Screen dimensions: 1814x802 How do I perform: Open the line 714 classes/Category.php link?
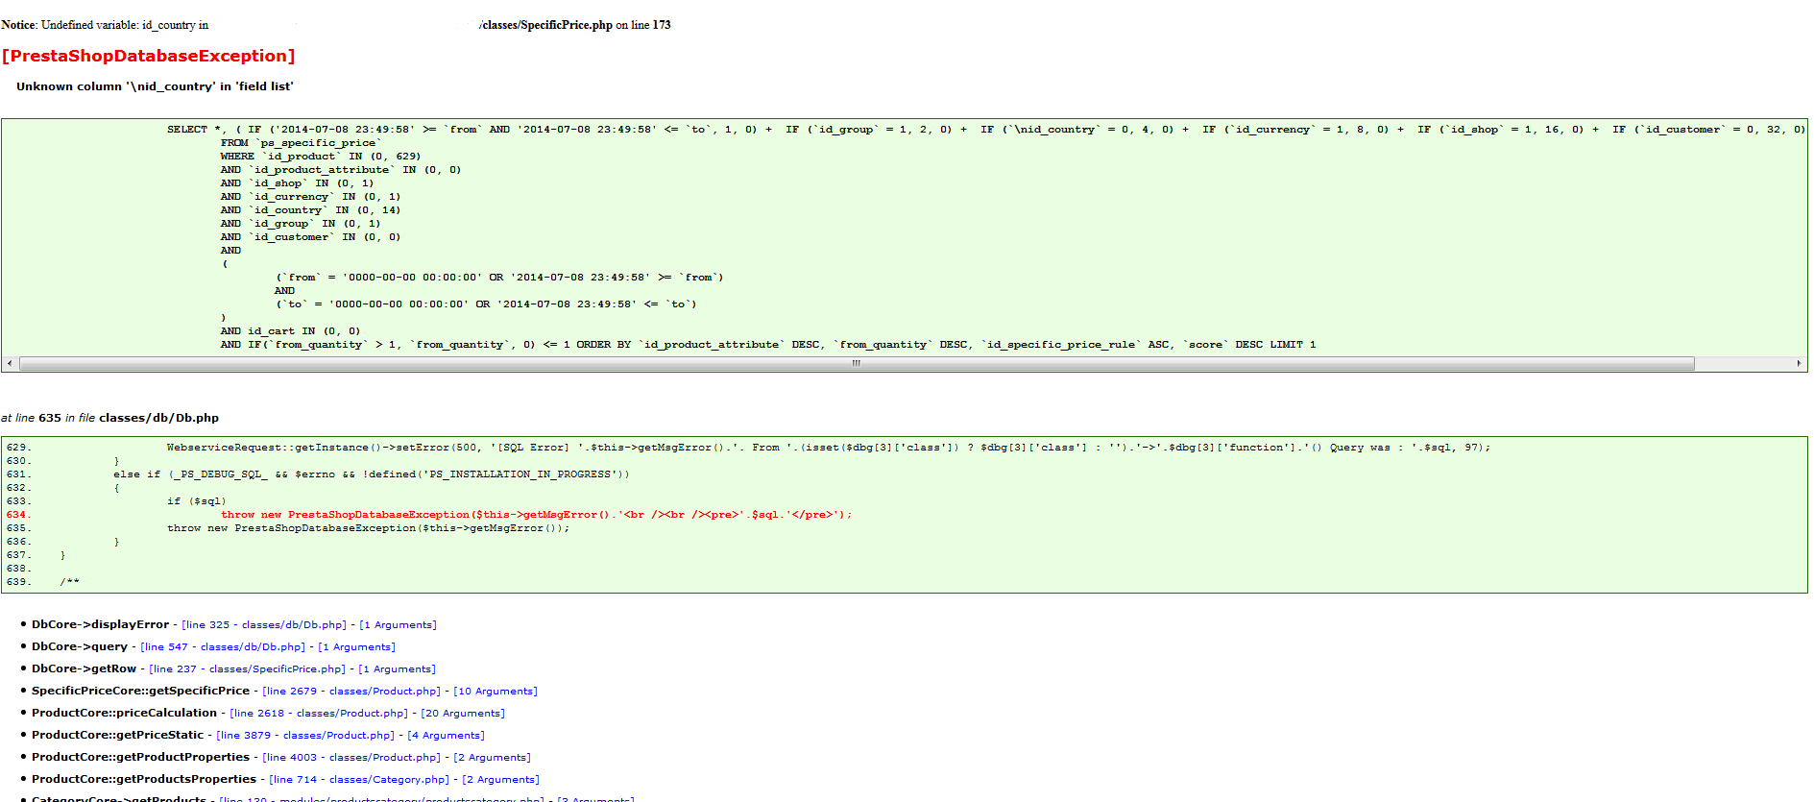(x=359, y=779)
